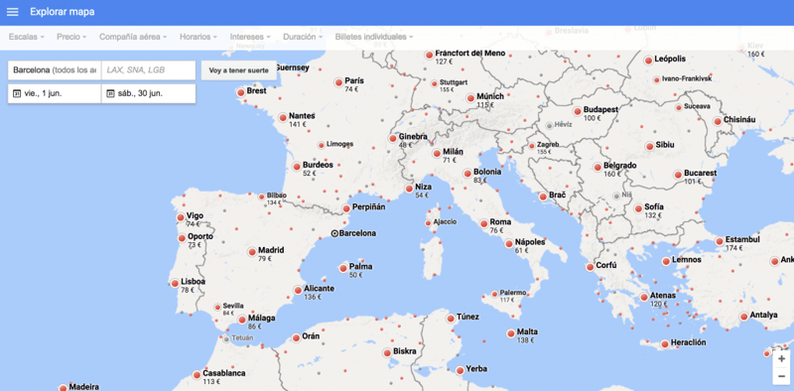The width and height of the screenshot is (794, 391).
Task: Select the París destination marker
Action: coord(338,82)
